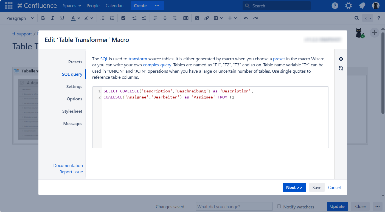Insert a link
385x212 pixels.
pos(207,18)
